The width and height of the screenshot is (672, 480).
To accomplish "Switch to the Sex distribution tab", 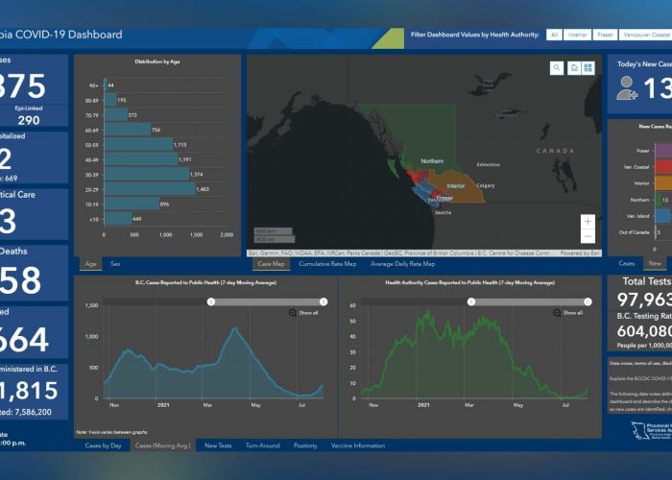I will click(x=115, y=263).
